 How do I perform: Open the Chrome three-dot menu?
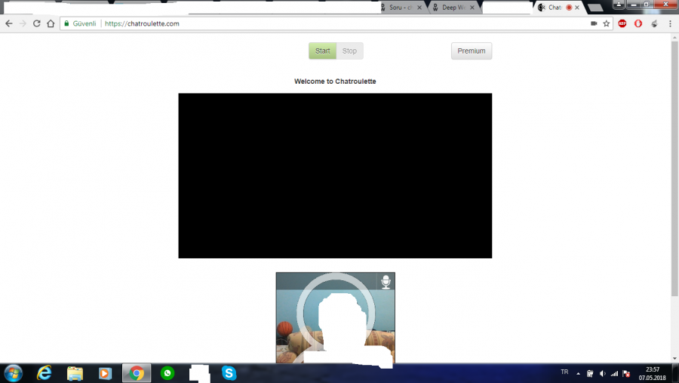[670, 23]
